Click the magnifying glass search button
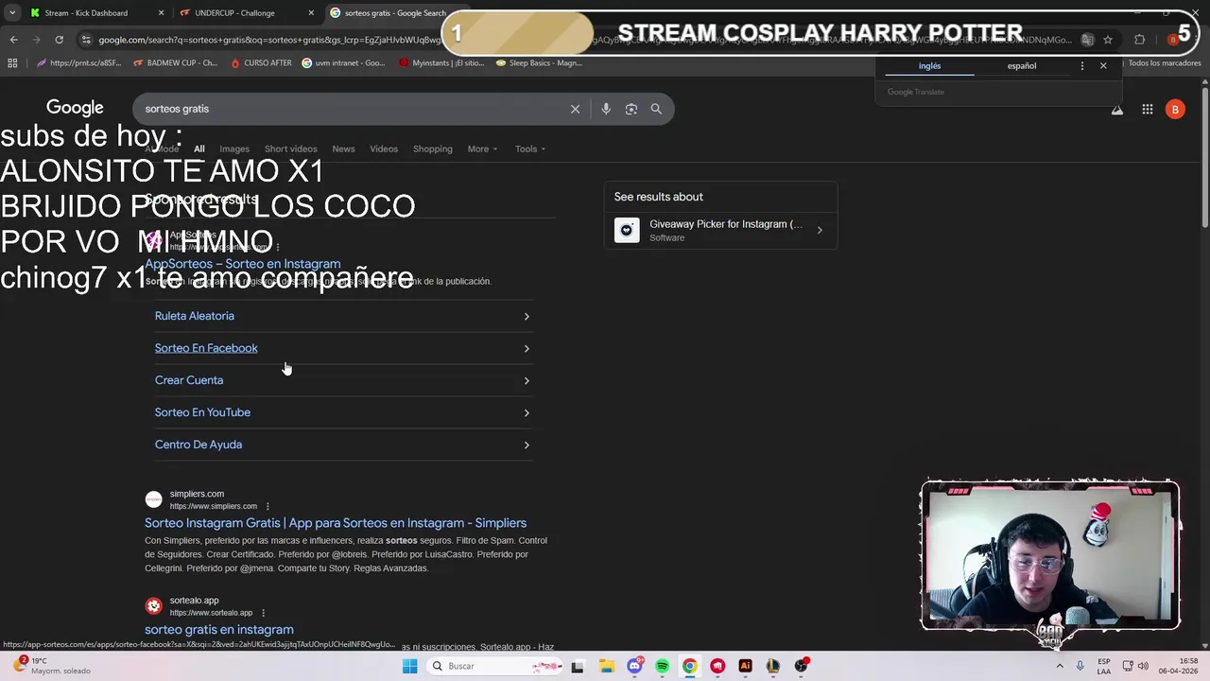 click(x=656, y=109)
